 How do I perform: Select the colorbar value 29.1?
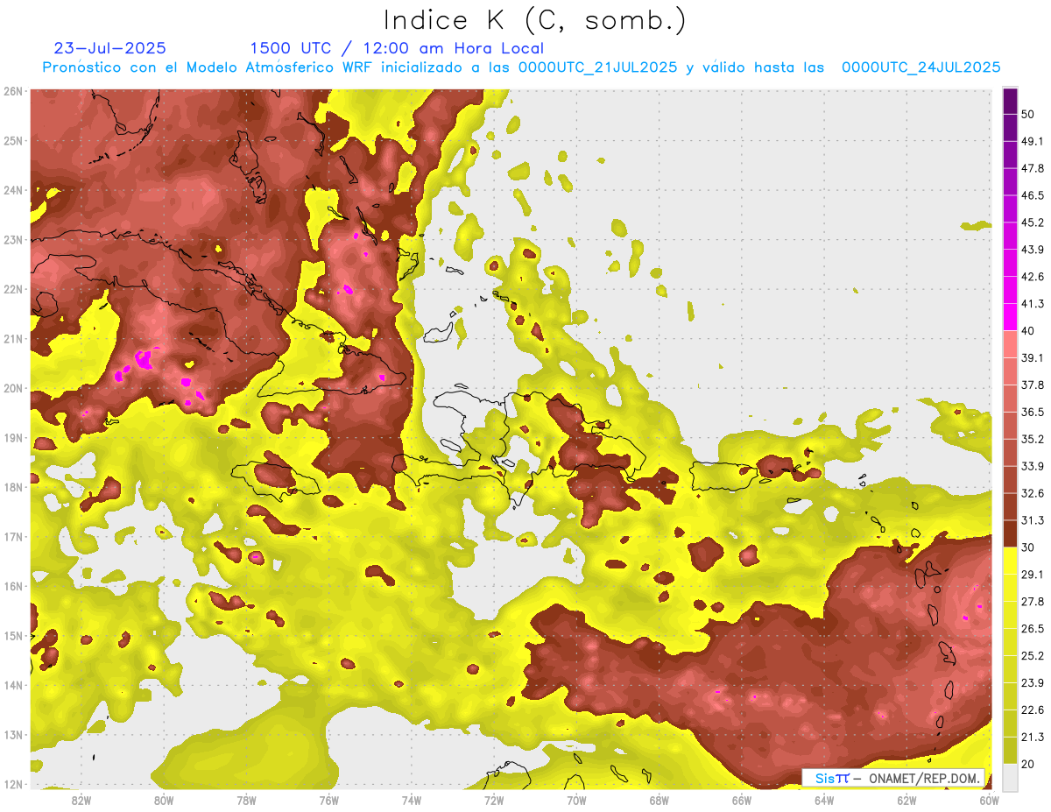1033,574
